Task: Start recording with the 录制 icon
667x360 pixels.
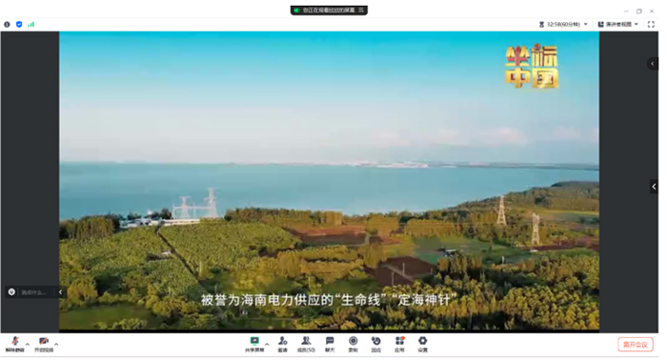Action: (354, 344)
